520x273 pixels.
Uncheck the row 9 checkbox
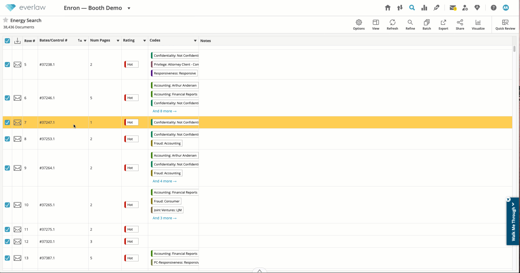tap(7, 168)
